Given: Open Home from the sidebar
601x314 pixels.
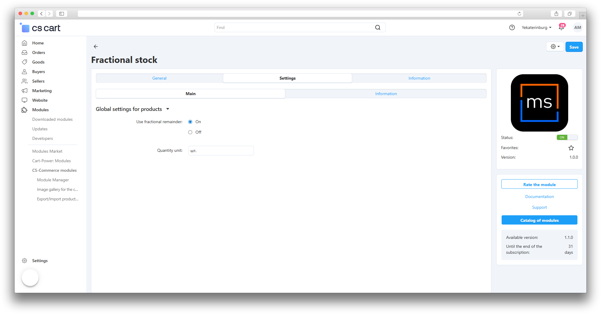Looking at the screenshot, I should tap(38, 43).
